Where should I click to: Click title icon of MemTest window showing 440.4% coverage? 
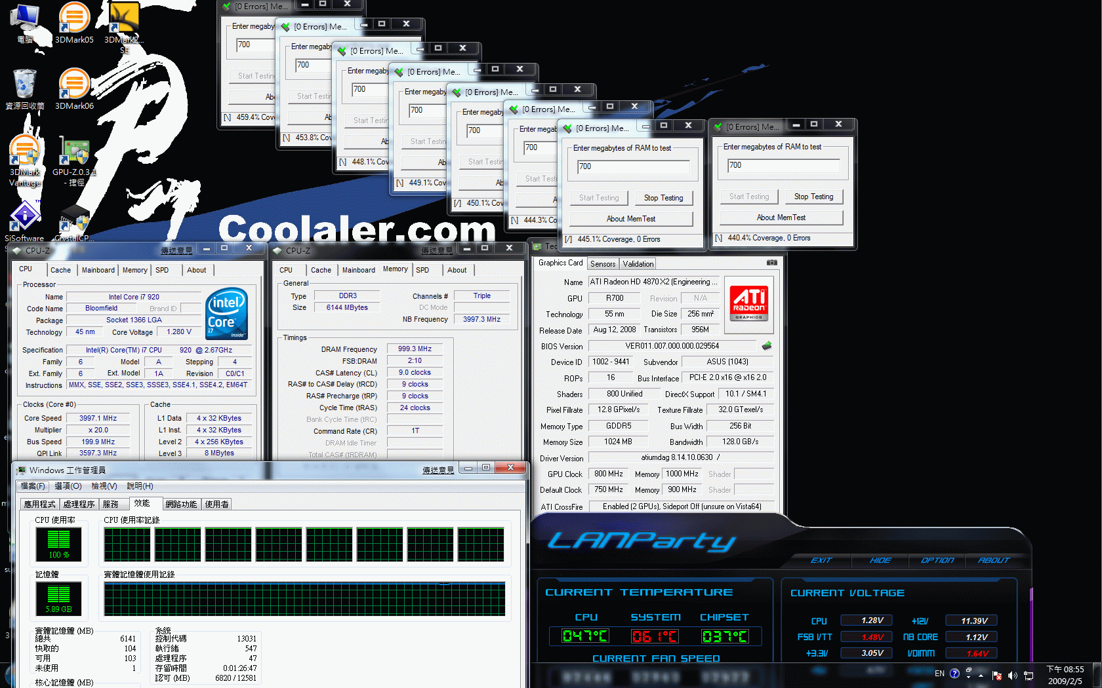click(718, 127)
